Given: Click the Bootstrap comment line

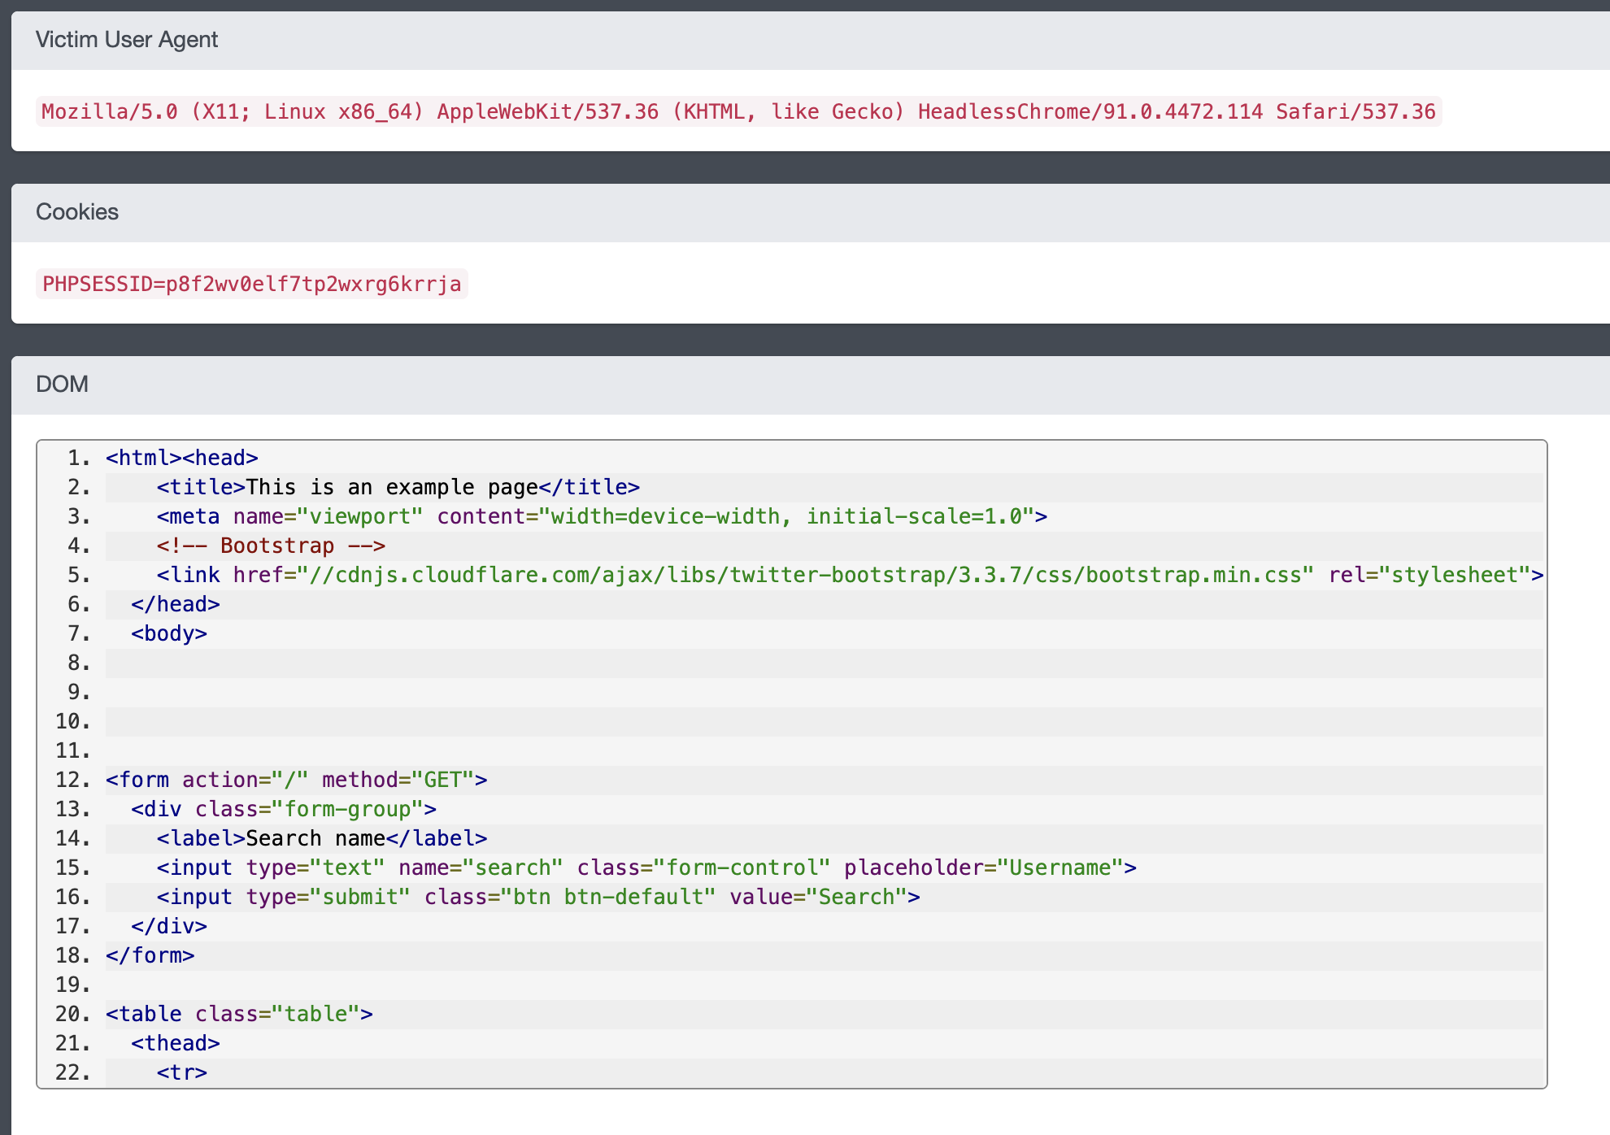Looking at the screenshot, I should coord(271,546).
